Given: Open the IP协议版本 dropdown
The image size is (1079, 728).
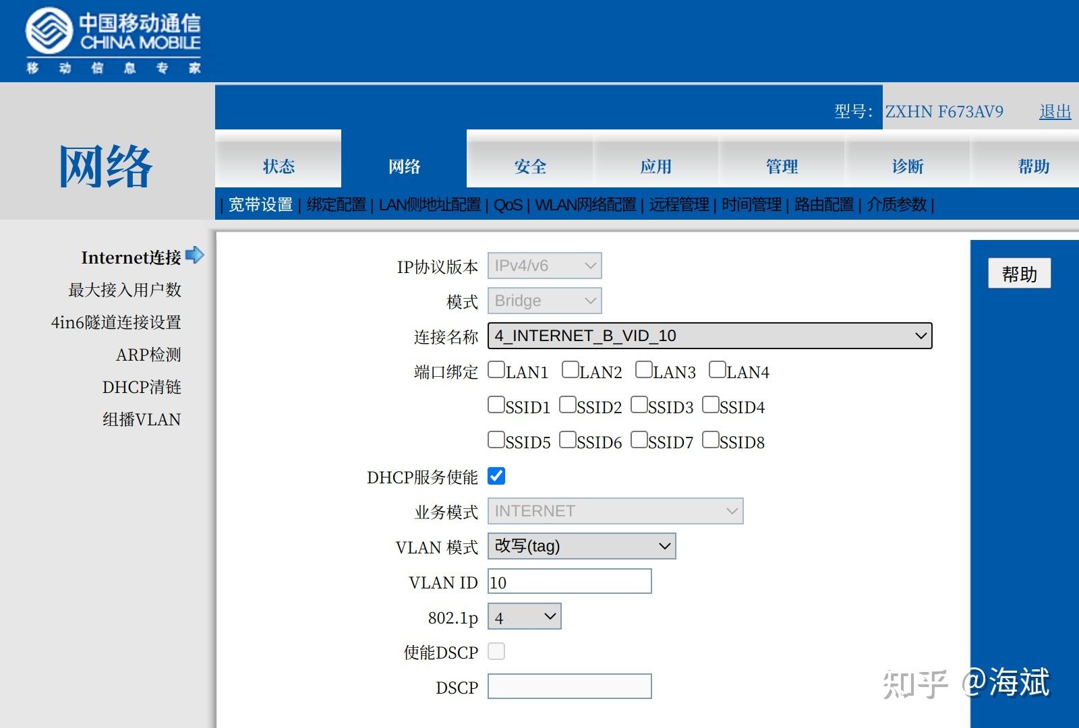Looking at the screenshot, I should 545,266.
